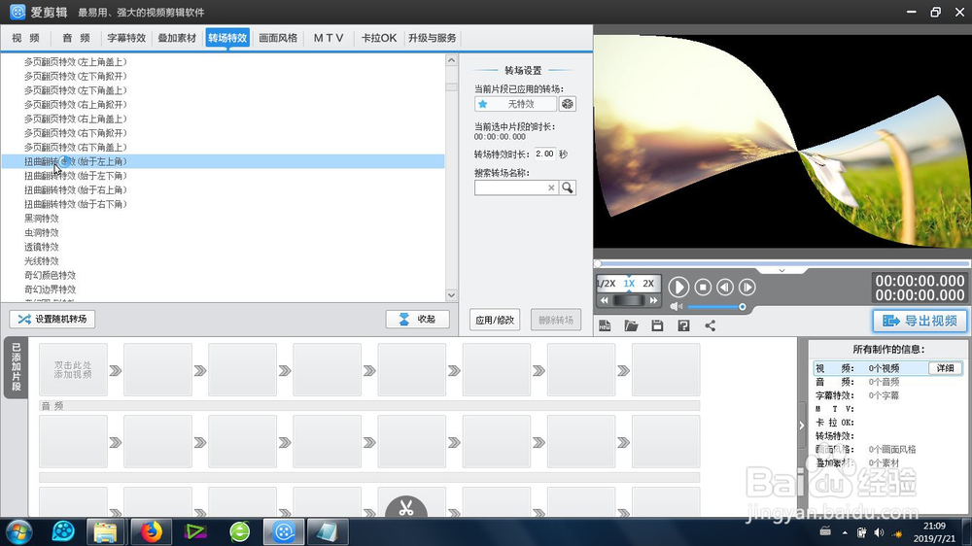Select 扭曲翻转特效 (始于左下角)
The height and width of the screenshot is (546, 972).
pyautogui.click(x=75, y=176)
